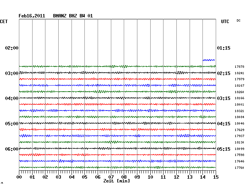The height and width of the screenshot is (187, 246).
Task: Click the 07 minute axis label
Action: click(x=111, y=177)
